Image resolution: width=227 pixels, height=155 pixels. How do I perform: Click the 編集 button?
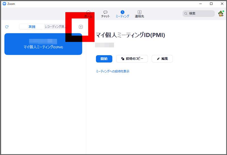pos(162,59)
